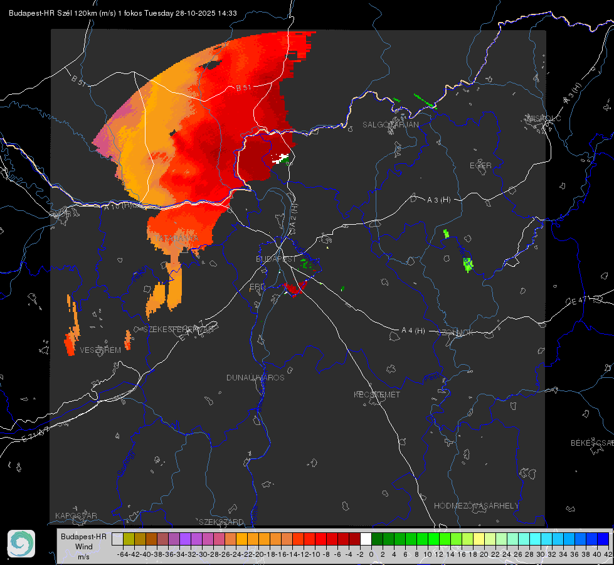Click the 'A 2 (H)' road label

tap(294, 217)
